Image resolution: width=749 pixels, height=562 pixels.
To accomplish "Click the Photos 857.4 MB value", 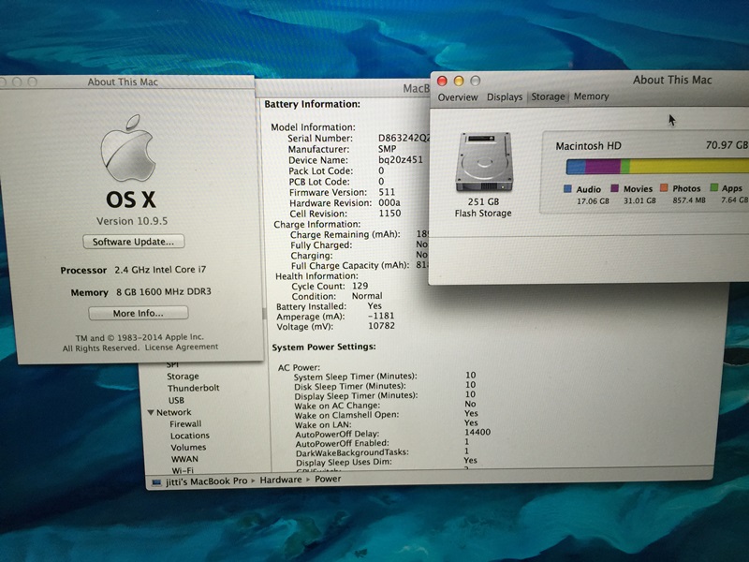I will [689, 200].
